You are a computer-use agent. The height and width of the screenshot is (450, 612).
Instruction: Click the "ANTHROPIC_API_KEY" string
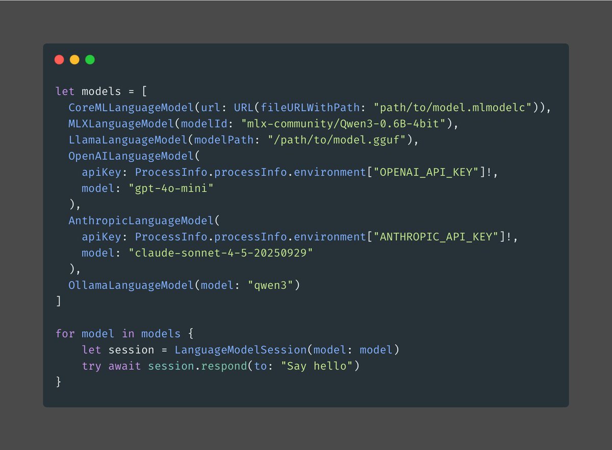coord(437,237)
